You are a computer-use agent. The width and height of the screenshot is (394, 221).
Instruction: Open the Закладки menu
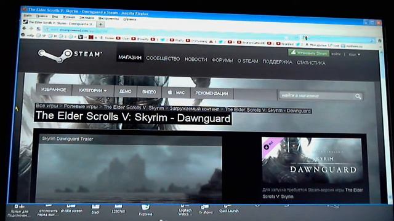pyautogui.click(x=87, y=18)
